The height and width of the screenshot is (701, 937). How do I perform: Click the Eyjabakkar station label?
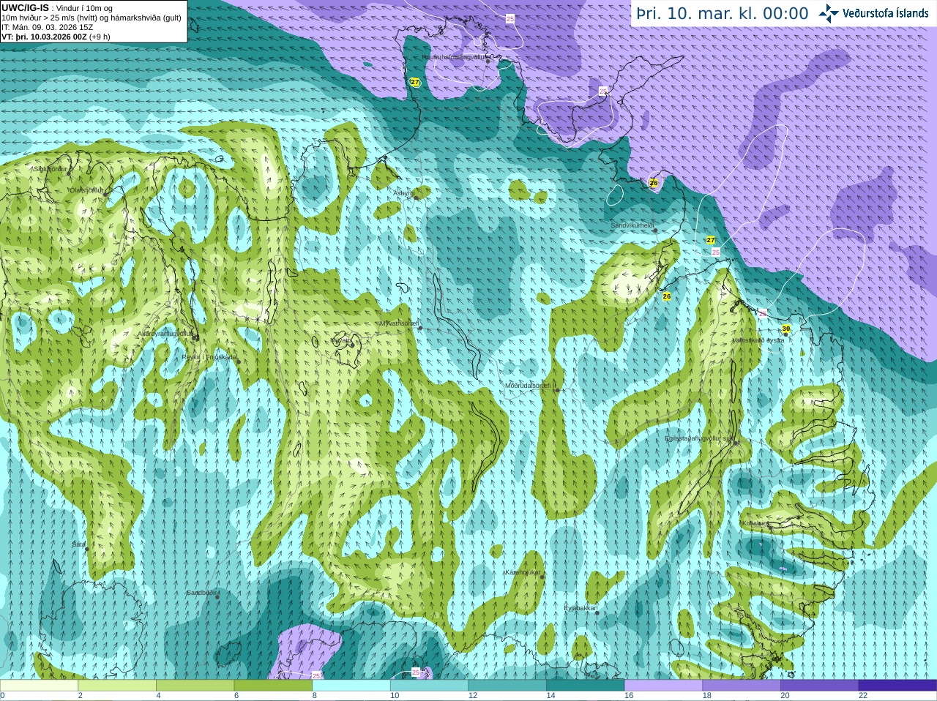point(581,608)
